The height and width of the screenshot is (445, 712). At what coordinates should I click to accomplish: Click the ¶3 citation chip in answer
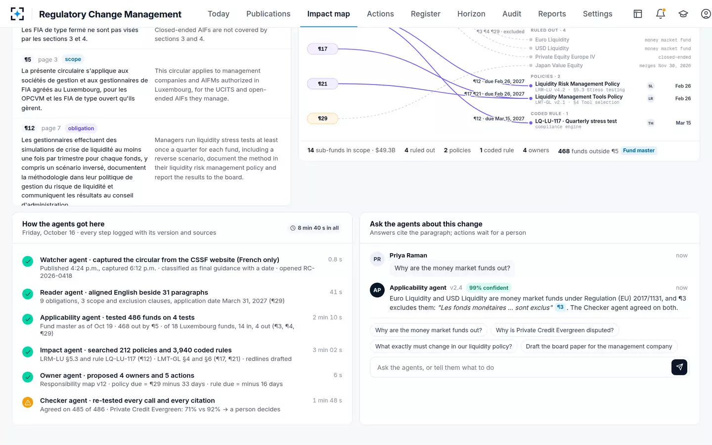(560, 307)
